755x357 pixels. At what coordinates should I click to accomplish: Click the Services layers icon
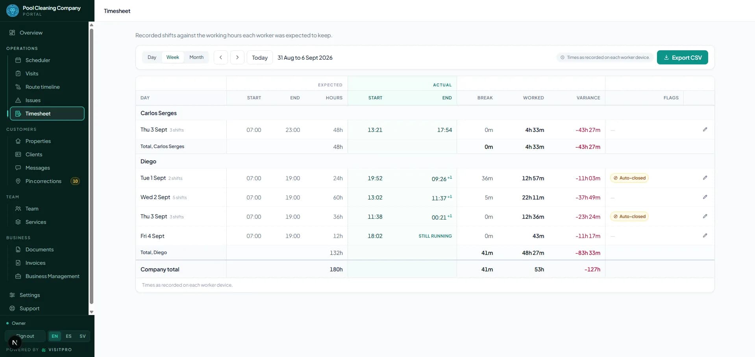(x=18, y=222)
